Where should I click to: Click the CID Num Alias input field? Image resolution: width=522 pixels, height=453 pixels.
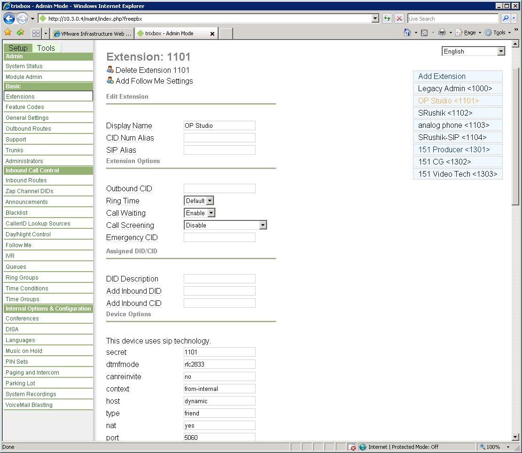pos(219,138)
